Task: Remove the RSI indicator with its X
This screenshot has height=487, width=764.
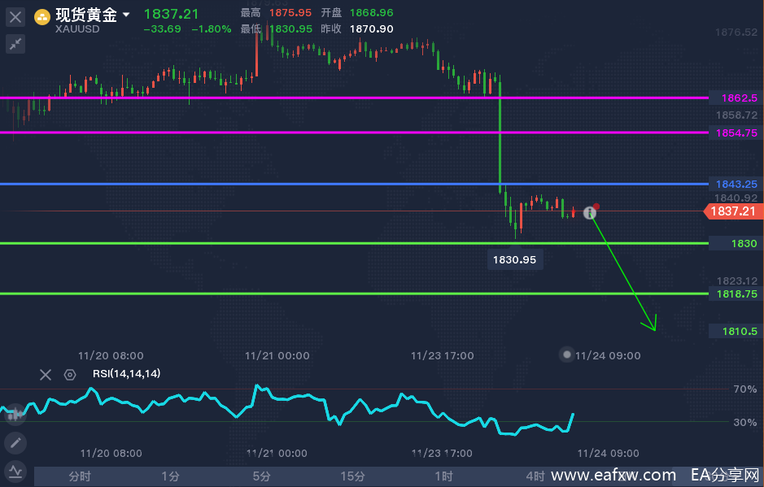Action: pyautogui.click(x=46, y=375)
